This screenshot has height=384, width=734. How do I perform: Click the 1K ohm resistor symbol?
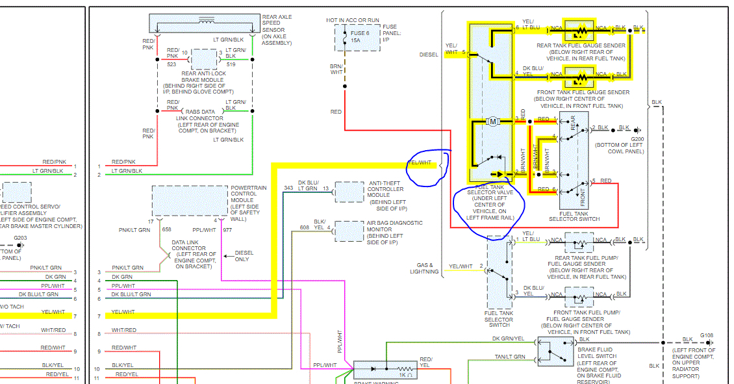[x=405, y=370]
